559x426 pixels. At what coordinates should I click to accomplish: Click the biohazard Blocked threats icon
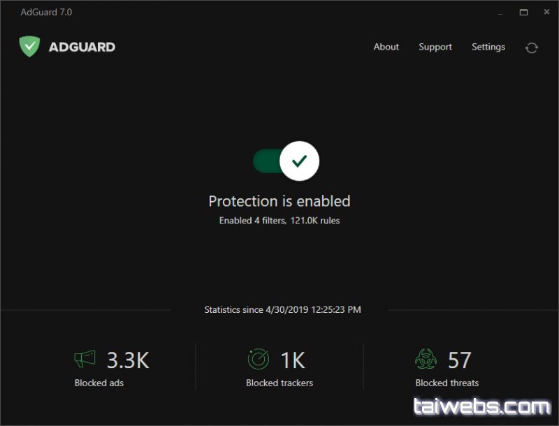426,360
